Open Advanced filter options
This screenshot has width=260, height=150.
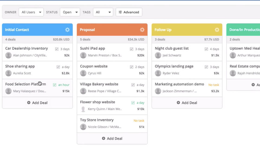[x=129, y=12]
